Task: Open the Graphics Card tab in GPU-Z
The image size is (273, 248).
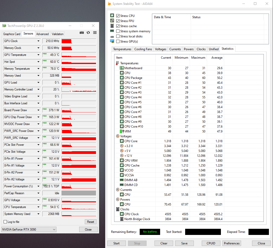Action: click(x=12, y=34)
